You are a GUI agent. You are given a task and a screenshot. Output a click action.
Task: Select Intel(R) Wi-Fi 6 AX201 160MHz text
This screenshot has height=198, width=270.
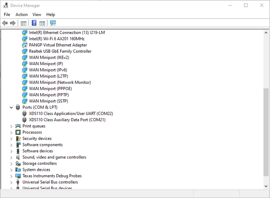point(57,39)
